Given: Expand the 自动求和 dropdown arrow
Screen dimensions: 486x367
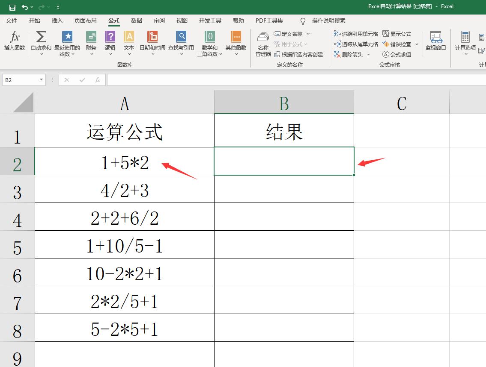Looking at the screenshot, I should 42,54.
